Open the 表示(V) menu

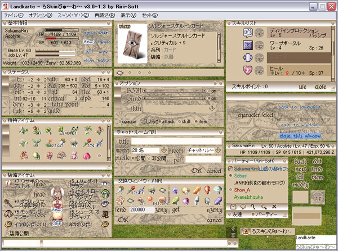click(128, 15)
